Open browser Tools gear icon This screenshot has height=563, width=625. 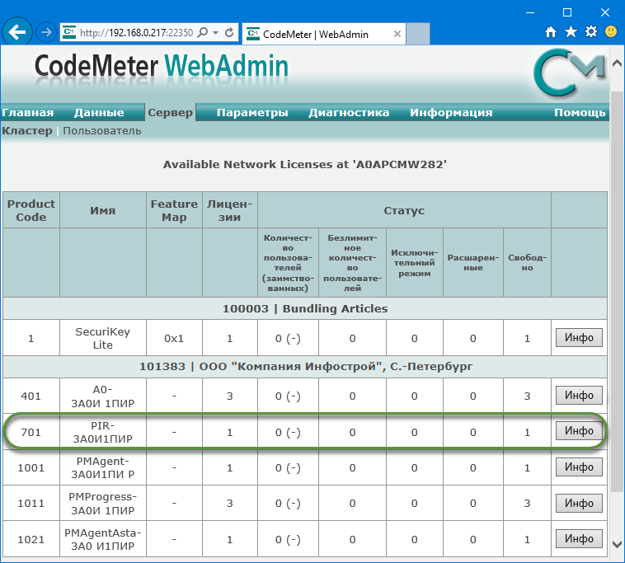pos(590,32)
